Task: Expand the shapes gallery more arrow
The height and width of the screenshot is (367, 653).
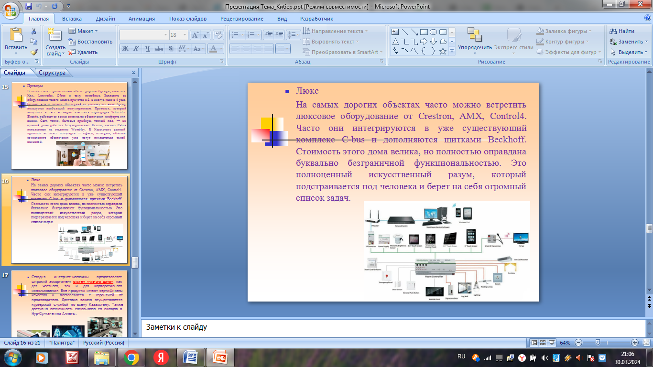Action: pos(452,51)
